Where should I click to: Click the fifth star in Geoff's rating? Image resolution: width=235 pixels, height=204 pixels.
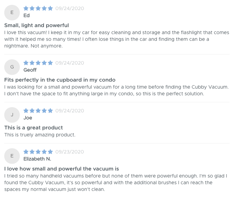50,63
